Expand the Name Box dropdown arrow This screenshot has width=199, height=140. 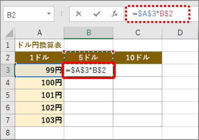(49, 14)
